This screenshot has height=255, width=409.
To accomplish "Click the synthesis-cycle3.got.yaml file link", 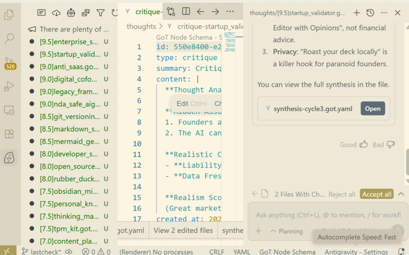I will point(312,109).
